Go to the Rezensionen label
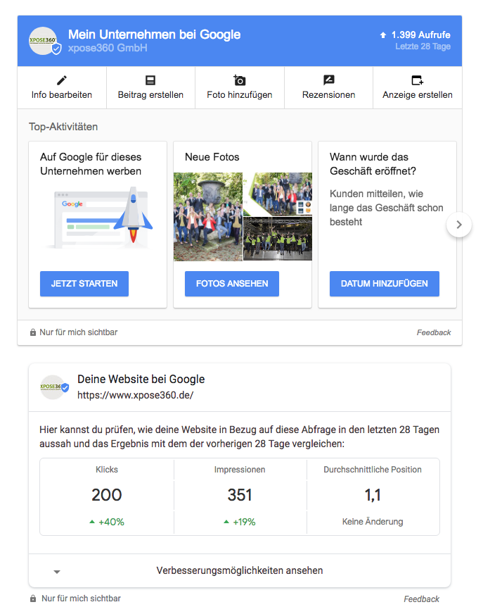Screen dimensions: 483x607 pyautogui.click(x=329, y=95)
